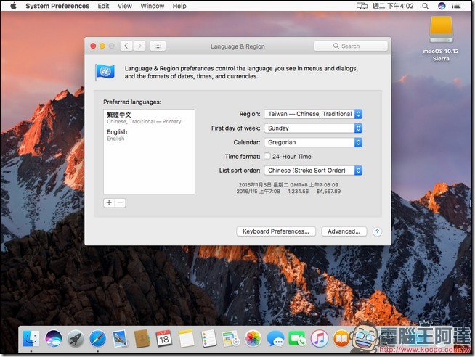
Task: Open help with the question mark button
Action: coord(377,232)
